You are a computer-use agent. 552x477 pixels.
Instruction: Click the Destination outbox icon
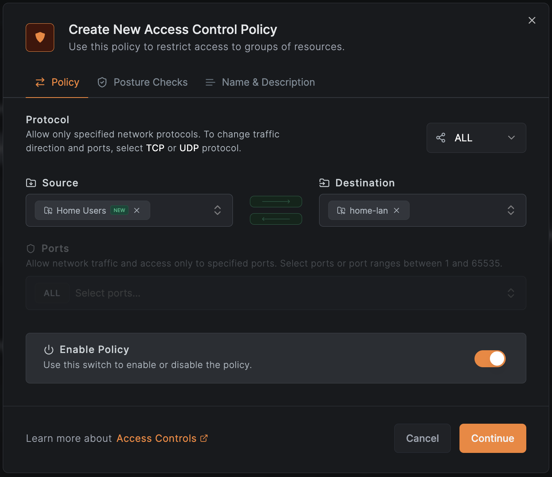pyautogui.click(x=325, y=182)
